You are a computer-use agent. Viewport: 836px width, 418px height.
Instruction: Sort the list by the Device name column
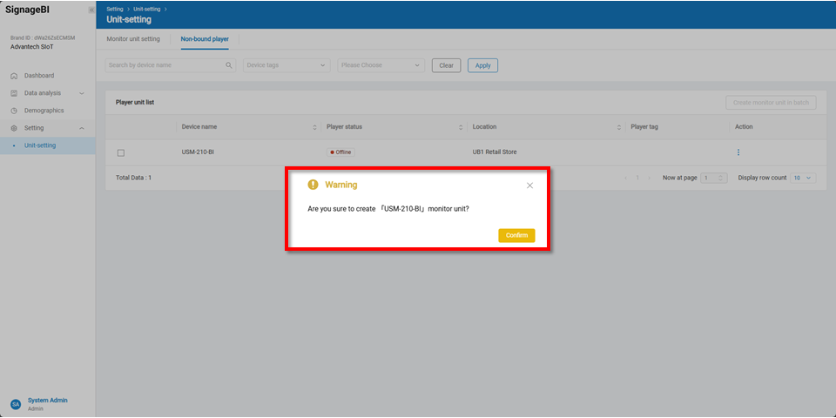pos(314,127)
